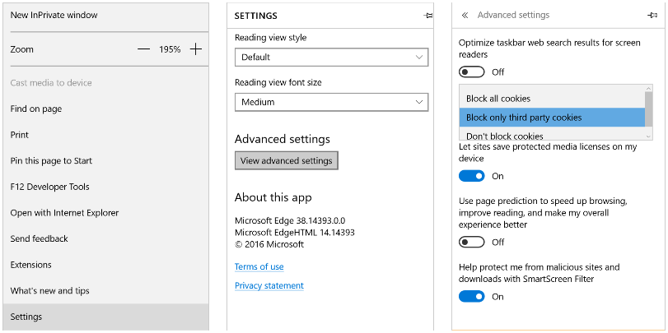Open Reading view style dropdown
This screenshot has height=333, width=668.
tap(331, 58)
